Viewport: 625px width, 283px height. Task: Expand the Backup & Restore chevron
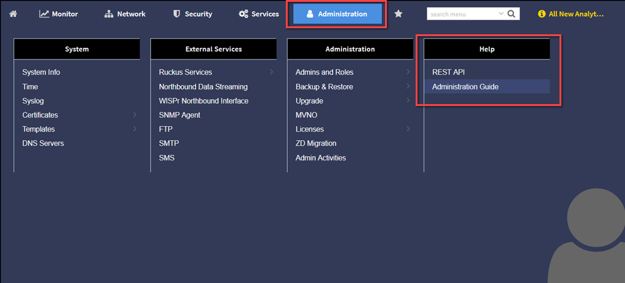[x=408, y=86]
